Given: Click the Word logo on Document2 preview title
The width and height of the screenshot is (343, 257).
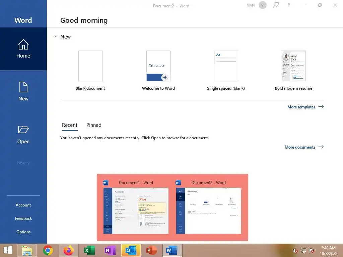Looking at the screenshot, I should coord(178,183).
